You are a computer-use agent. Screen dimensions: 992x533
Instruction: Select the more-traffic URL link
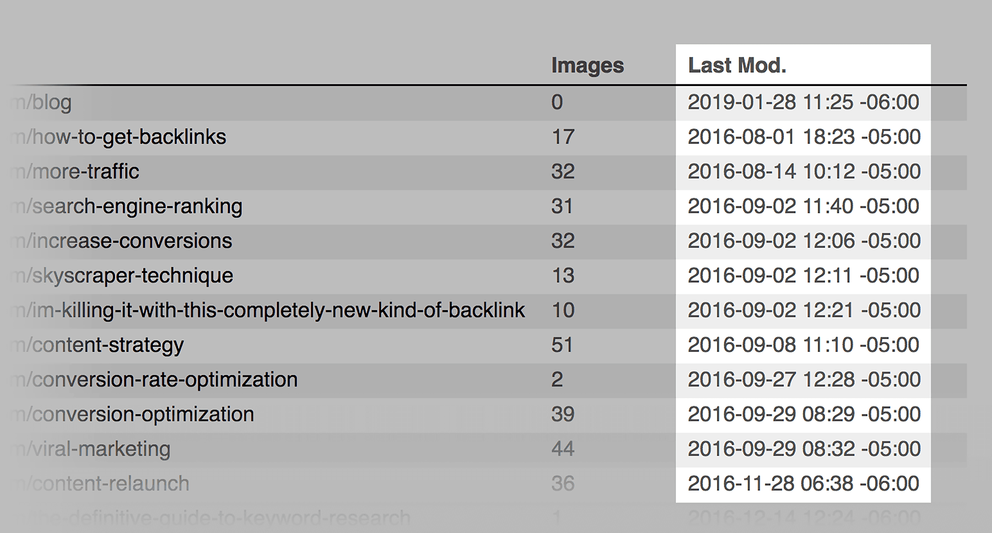75,171
